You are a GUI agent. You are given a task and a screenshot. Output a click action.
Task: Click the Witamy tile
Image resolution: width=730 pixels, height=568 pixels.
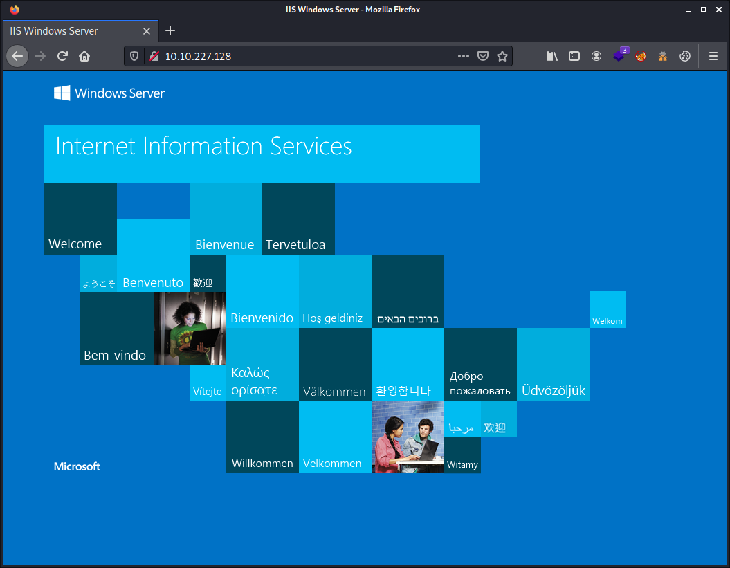click(x=462, y=455)
